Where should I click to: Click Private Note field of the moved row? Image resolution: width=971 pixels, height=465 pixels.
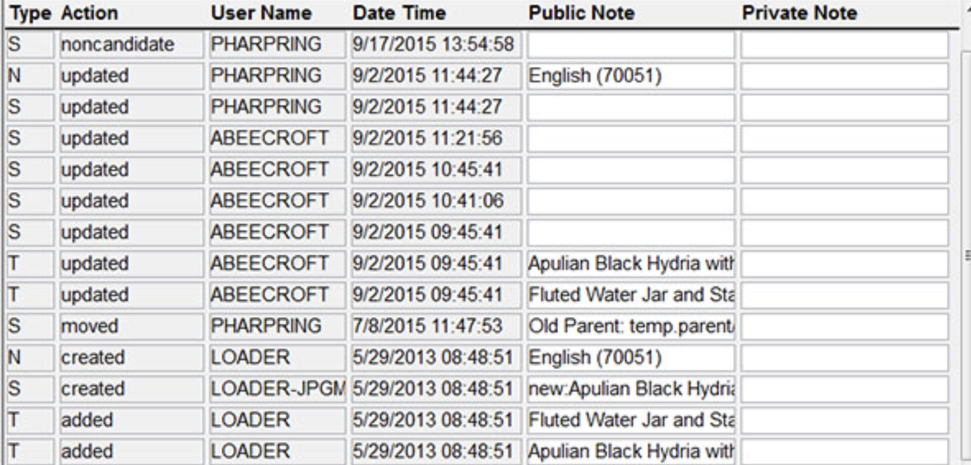(x=844, y=325)
